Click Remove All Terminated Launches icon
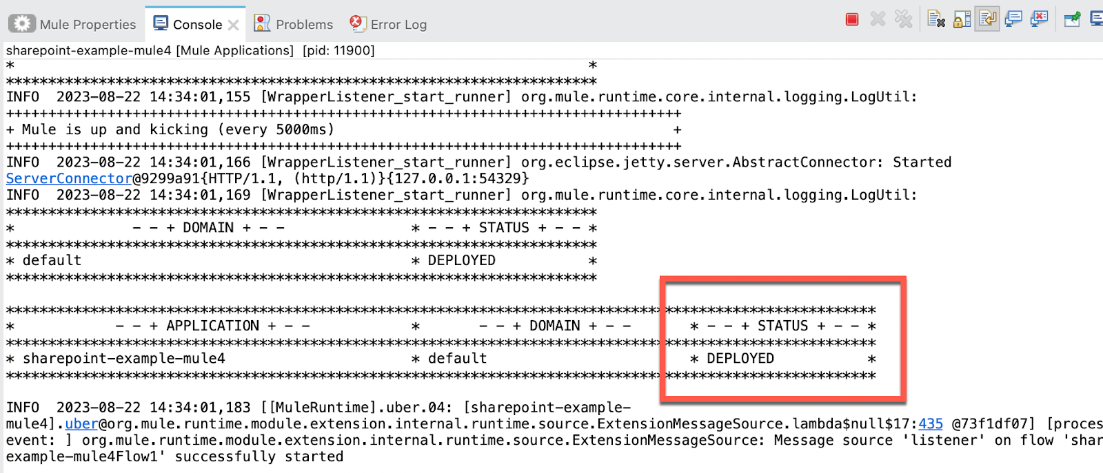Image resolution: width=1103 pixels, height=473 pixels. click(x=903, y=19)
